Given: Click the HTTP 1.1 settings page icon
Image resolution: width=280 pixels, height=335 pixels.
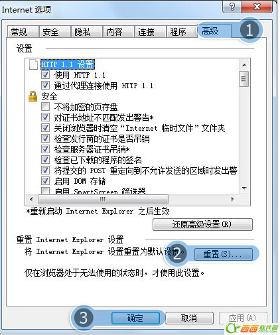Looking at the screenshot, I should (33, 64).
